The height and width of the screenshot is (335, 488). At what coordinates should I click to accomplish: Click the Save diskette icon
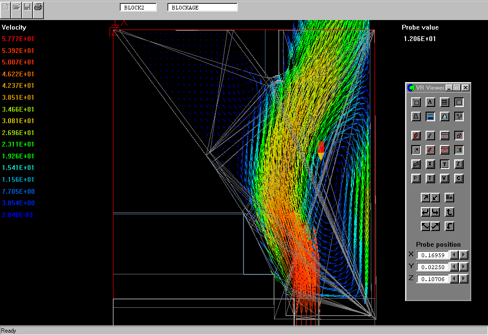[x=27, y=7]
